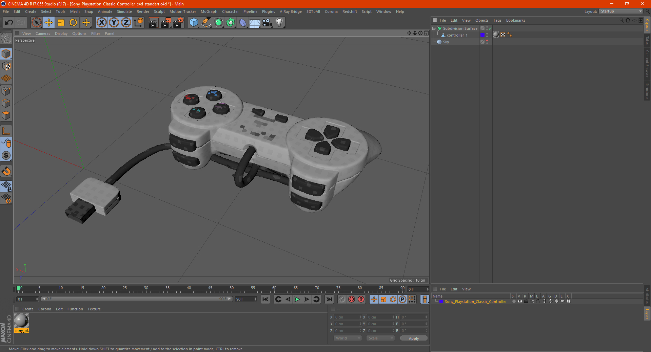Go to end of animation
Screen dimensions: 651x352
click(x=329, y=299)
